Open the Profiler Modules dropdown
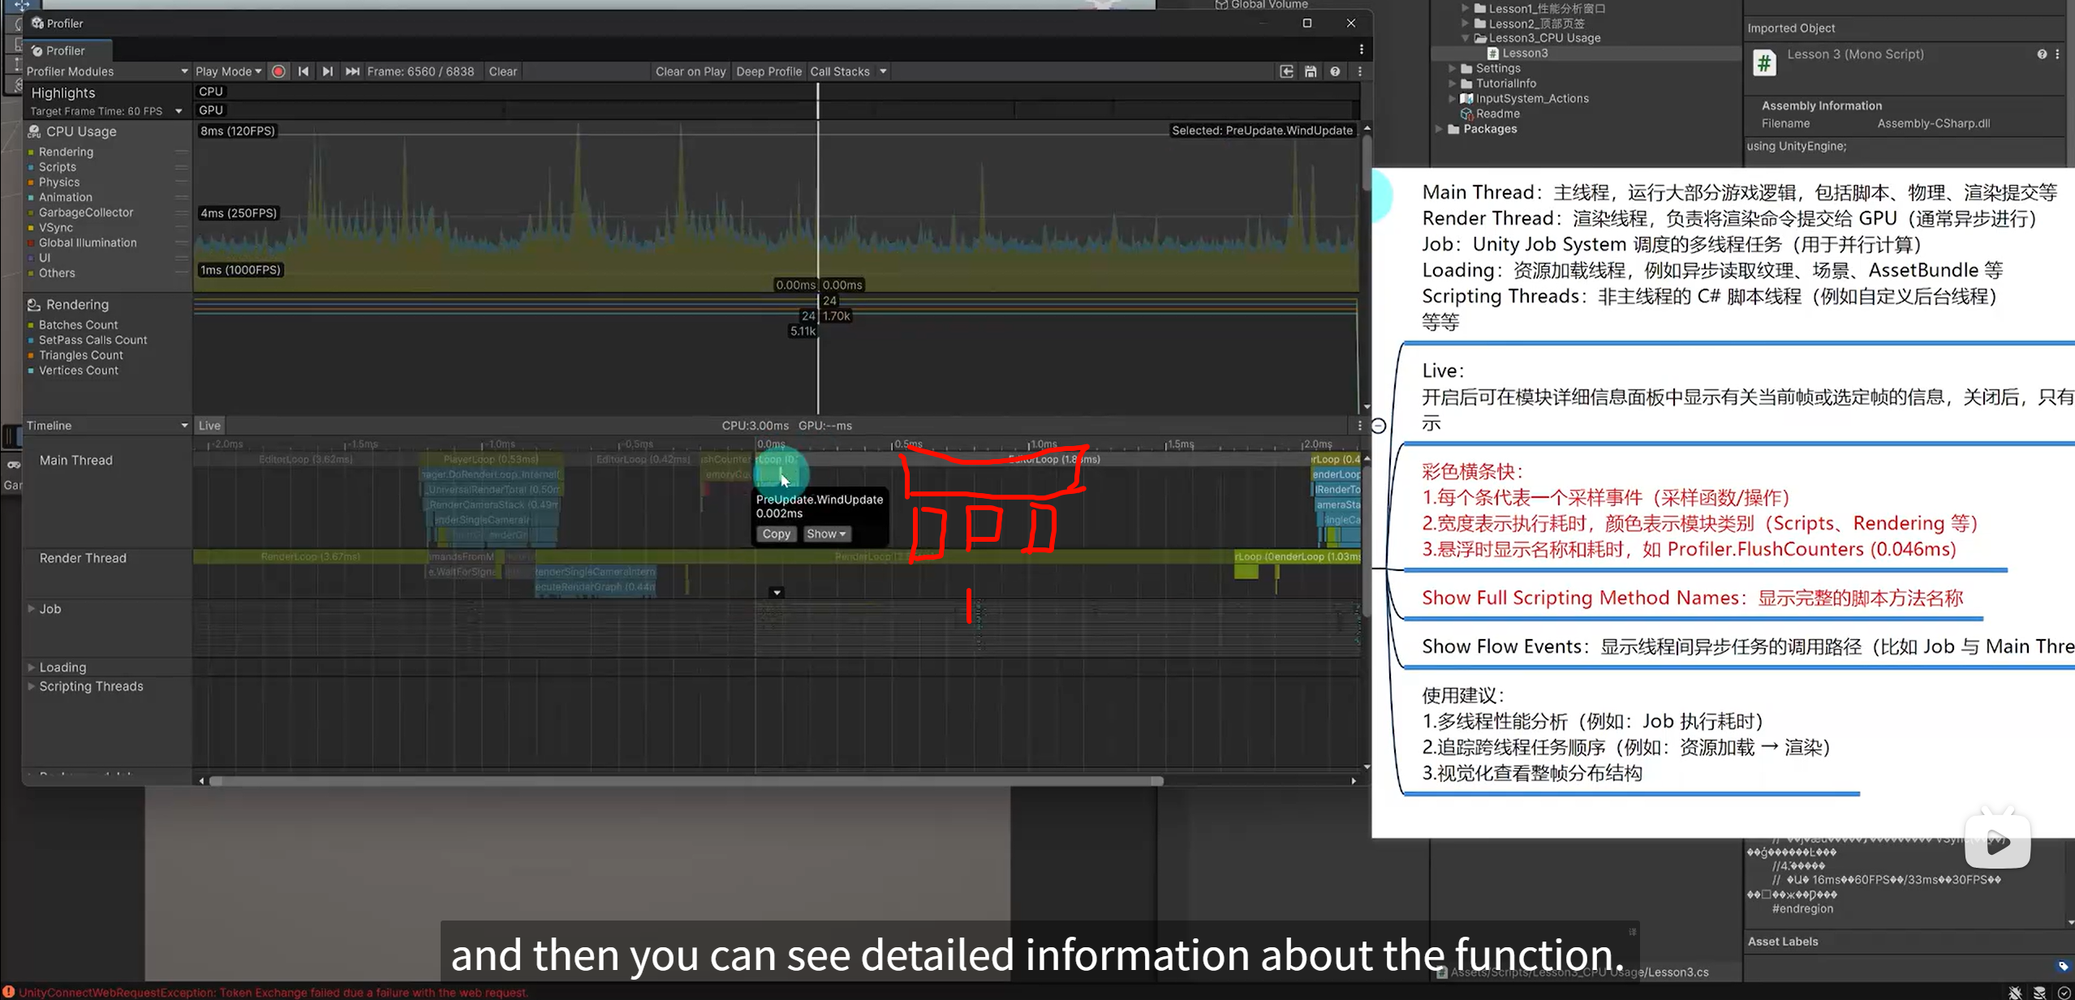Screen dimensions: 2075x1000 point(107,71)
